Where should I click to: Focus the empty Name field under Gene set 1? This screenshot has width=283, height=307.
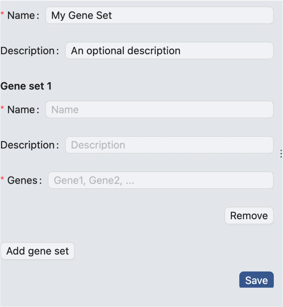[159, 109]
